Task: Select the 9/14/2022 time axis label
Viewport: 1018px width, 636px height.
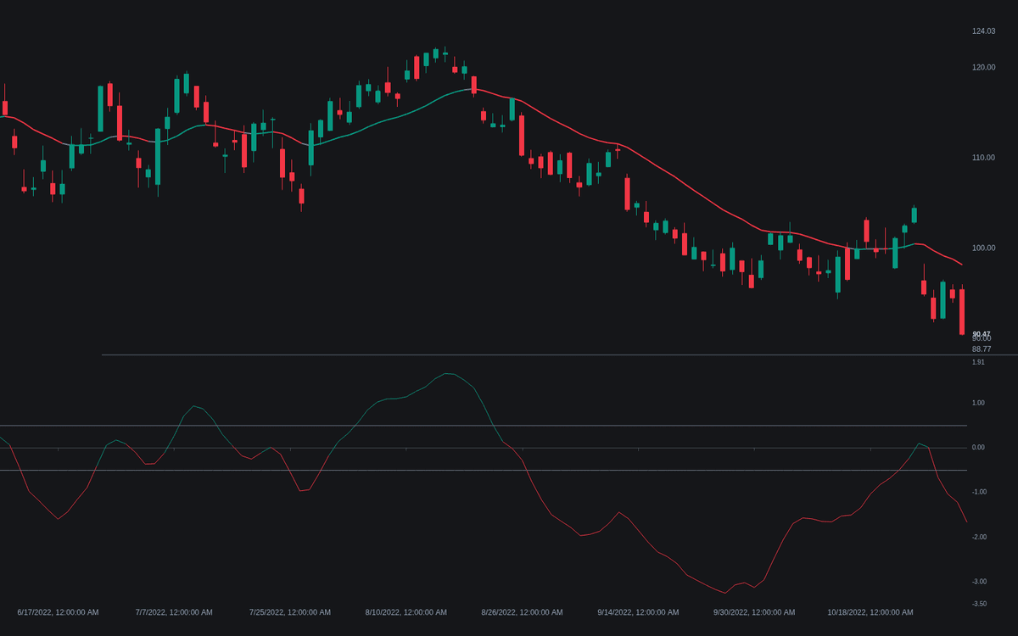Action: (x=638, y=612)
